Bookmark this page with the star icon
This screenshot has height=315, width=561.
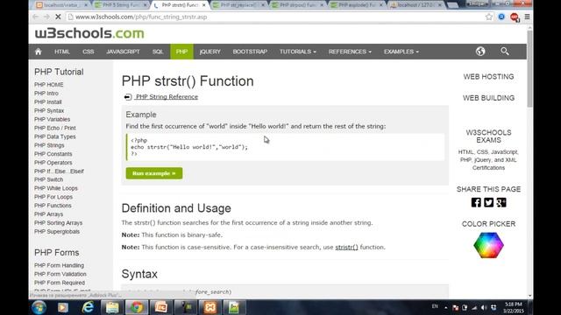[489, 17]
